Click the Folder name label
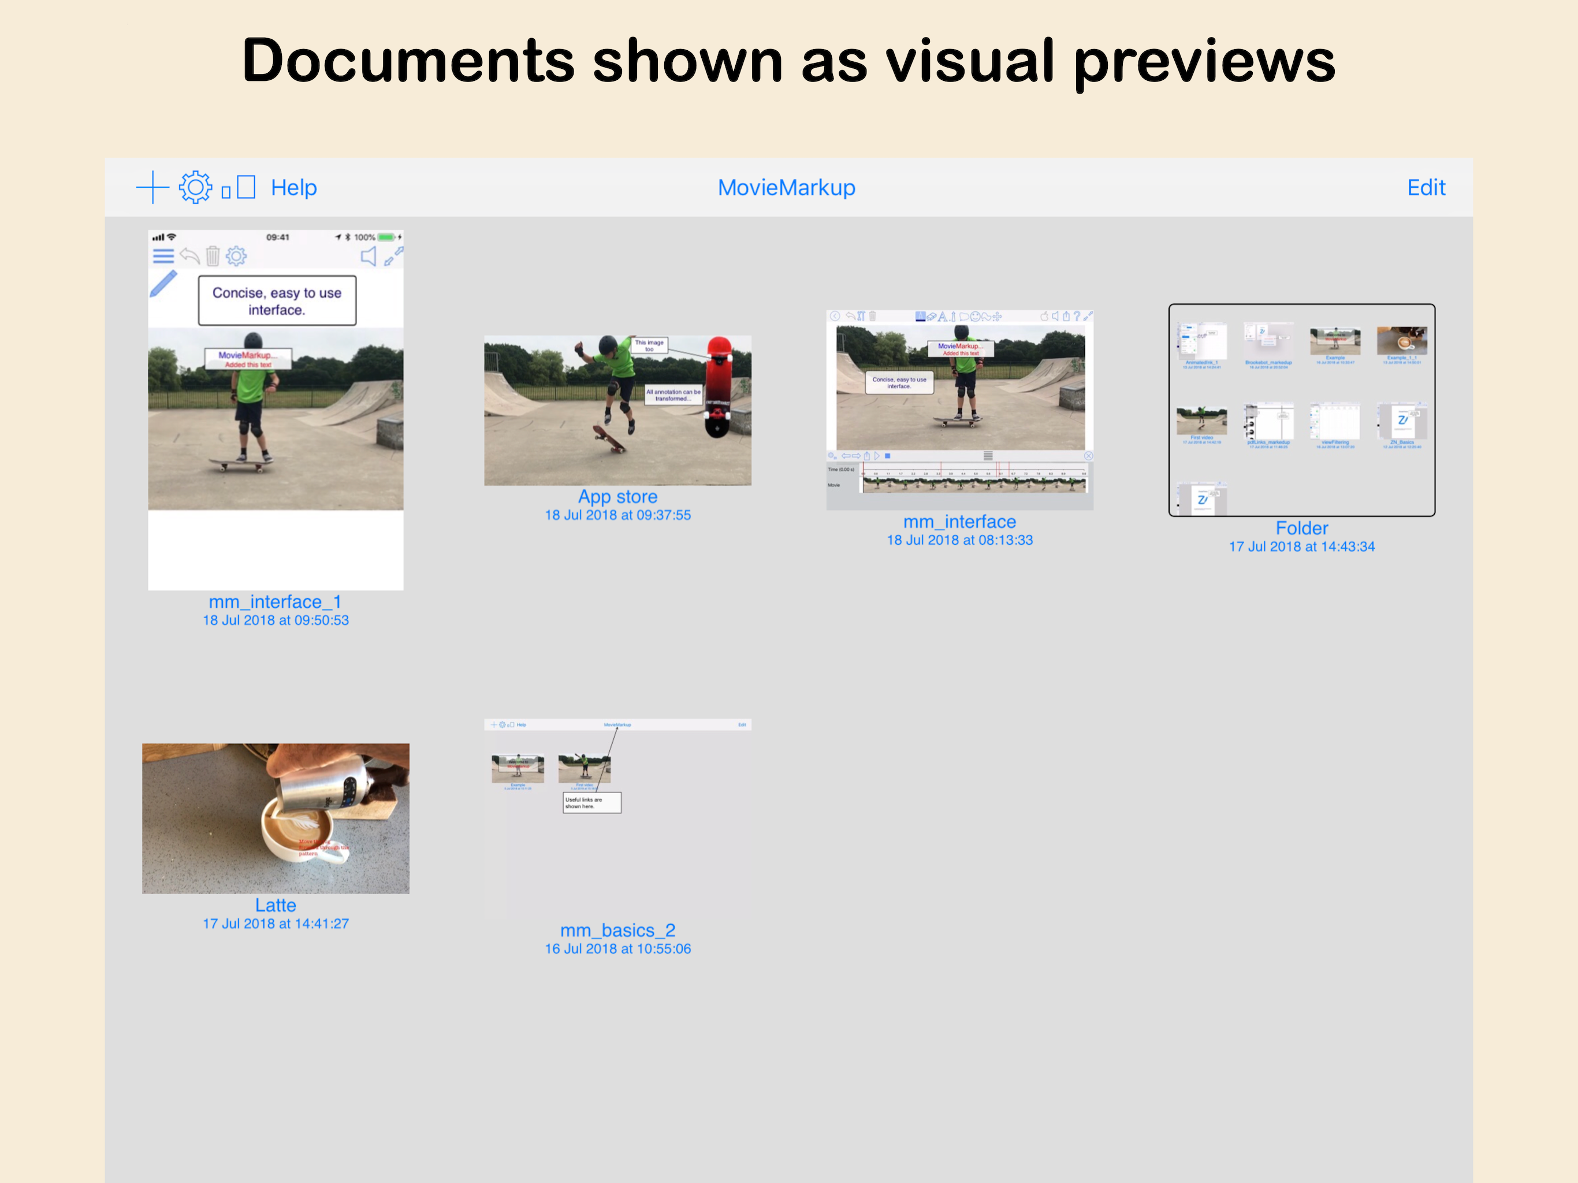Image resolution: width=1578 pixels, height=1183 pixels. (1301, 528)
